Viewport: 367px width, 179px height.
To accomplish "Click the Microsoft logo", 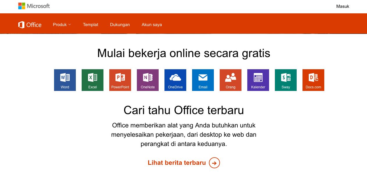I will coord(34,6).
